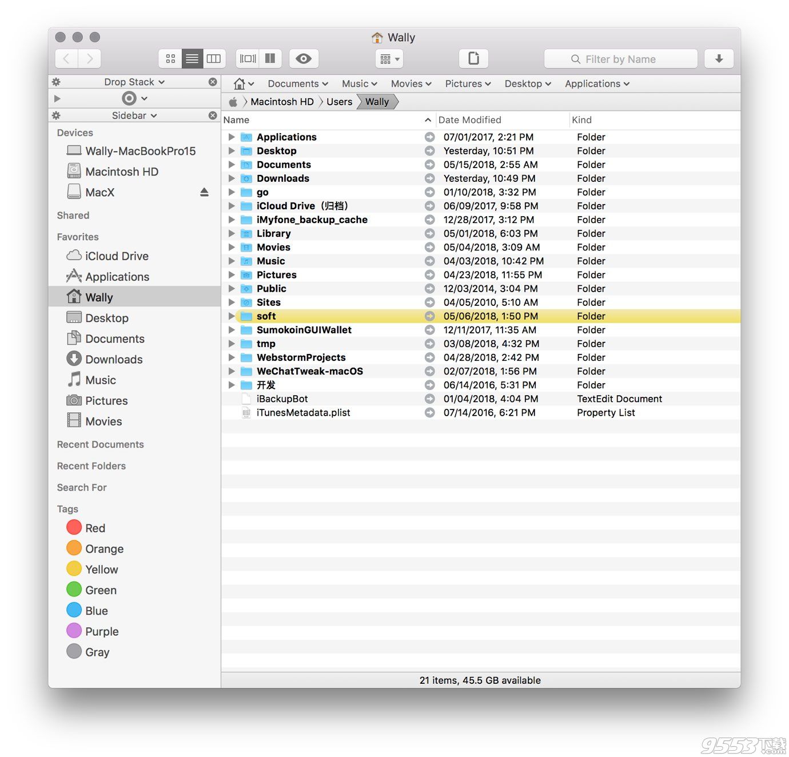Open iCloud Drive from Favorites

click(134, 256)
